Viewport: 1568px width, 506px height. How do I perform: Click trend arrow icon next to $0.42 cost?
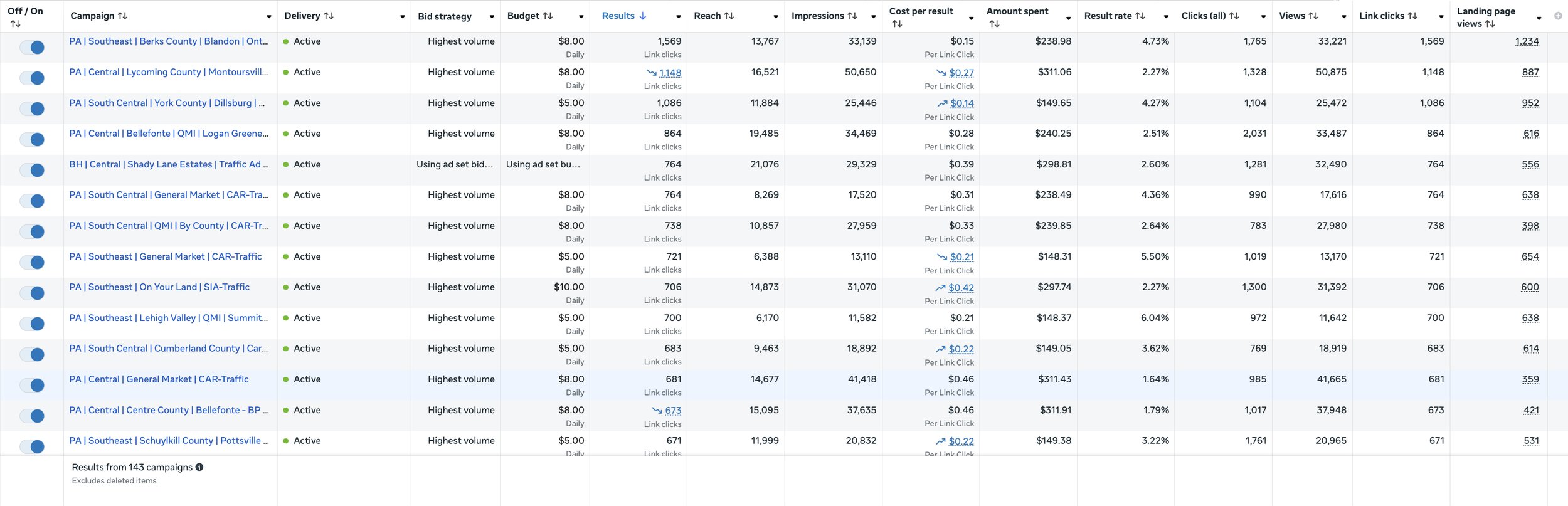[x=940, y=288]
